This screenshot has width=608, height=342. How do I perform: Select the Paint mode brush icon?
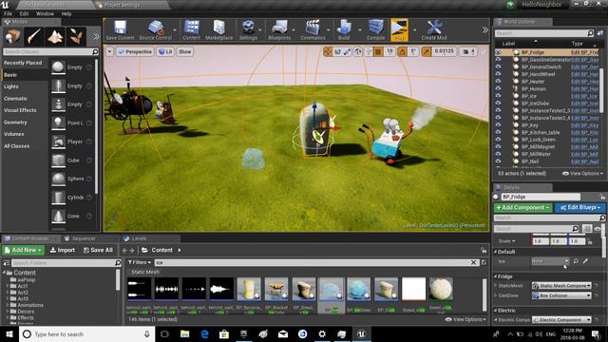34,36
